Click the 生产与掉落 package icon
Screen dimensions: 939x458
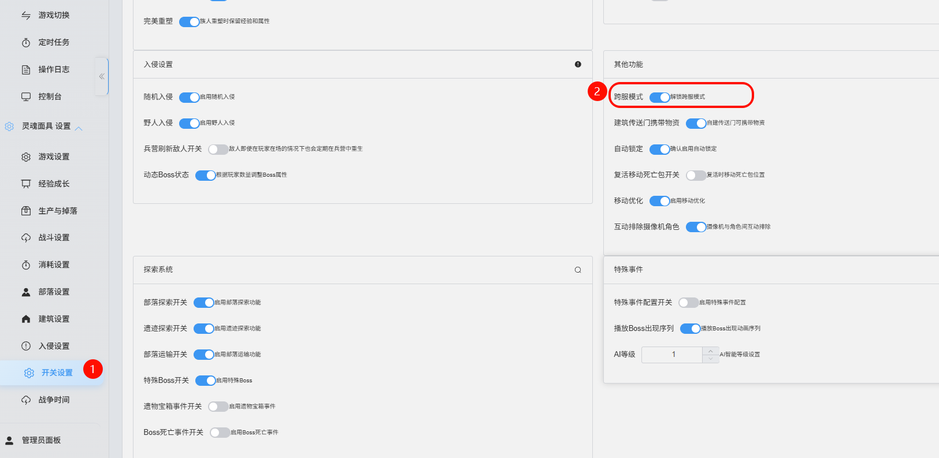point(26,211)
